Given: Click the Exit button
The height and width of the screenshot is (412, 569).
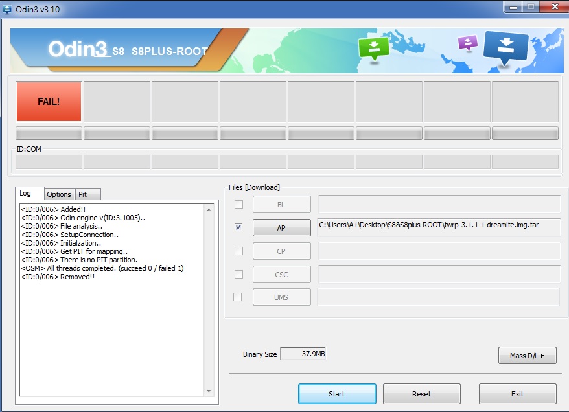Looking at the screenshot, I should point(517,394).
